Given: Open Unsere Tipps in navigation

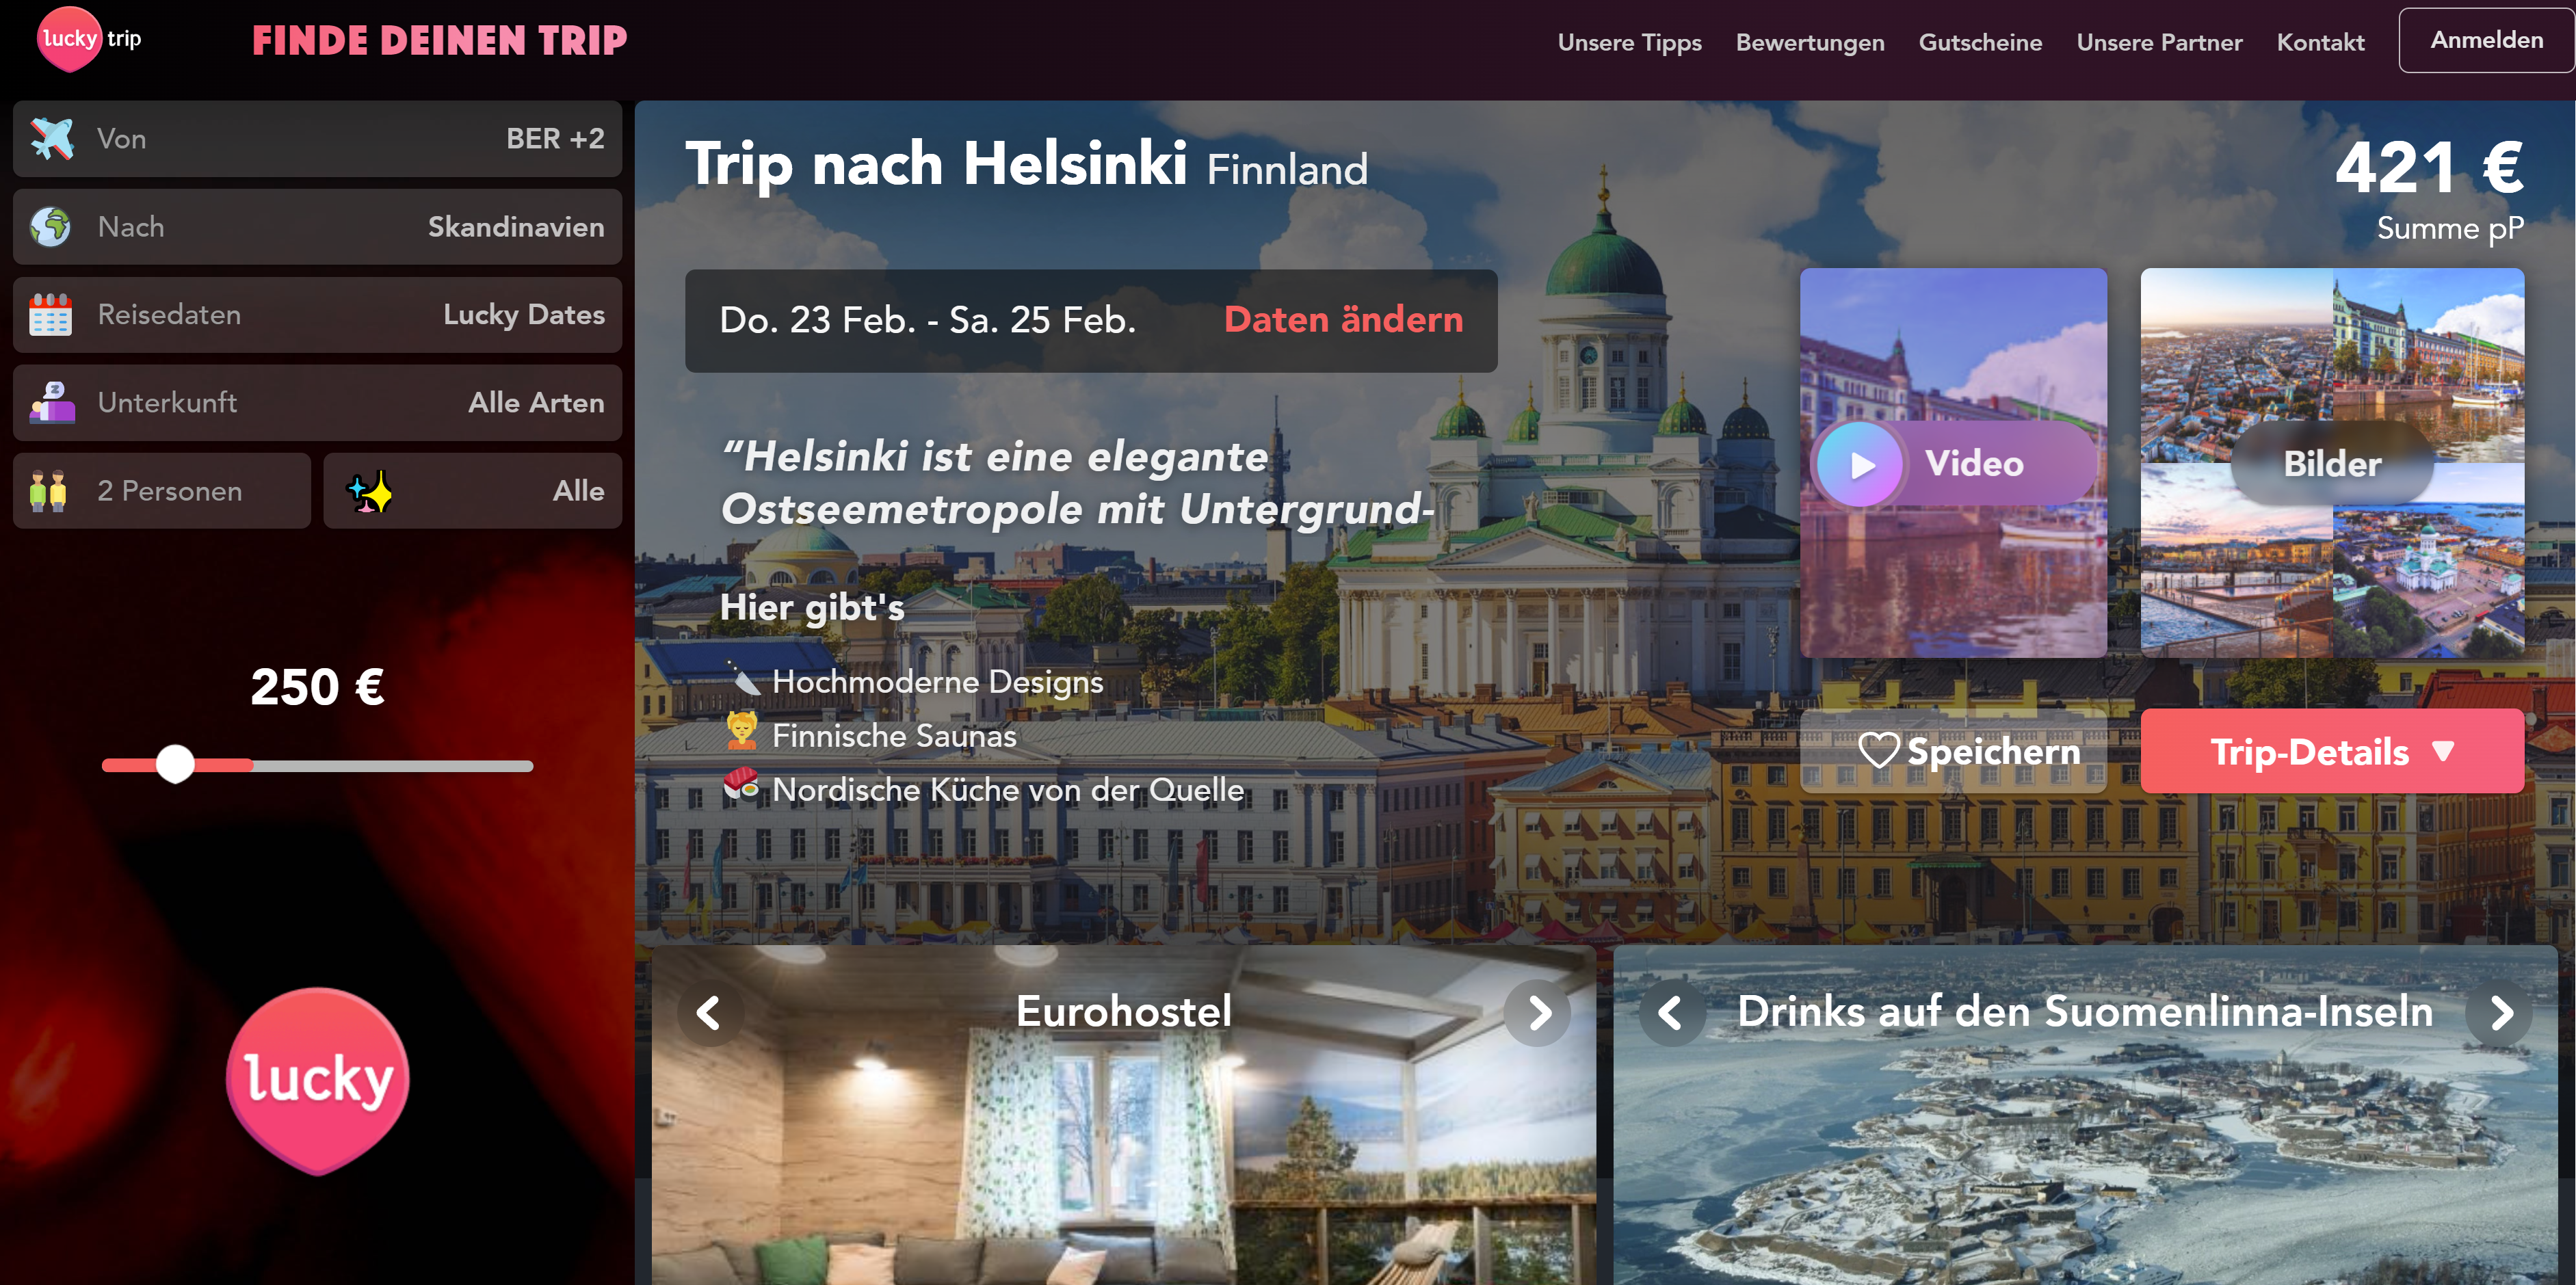Looking at the screenshot, I should (x=1629, y=42).
